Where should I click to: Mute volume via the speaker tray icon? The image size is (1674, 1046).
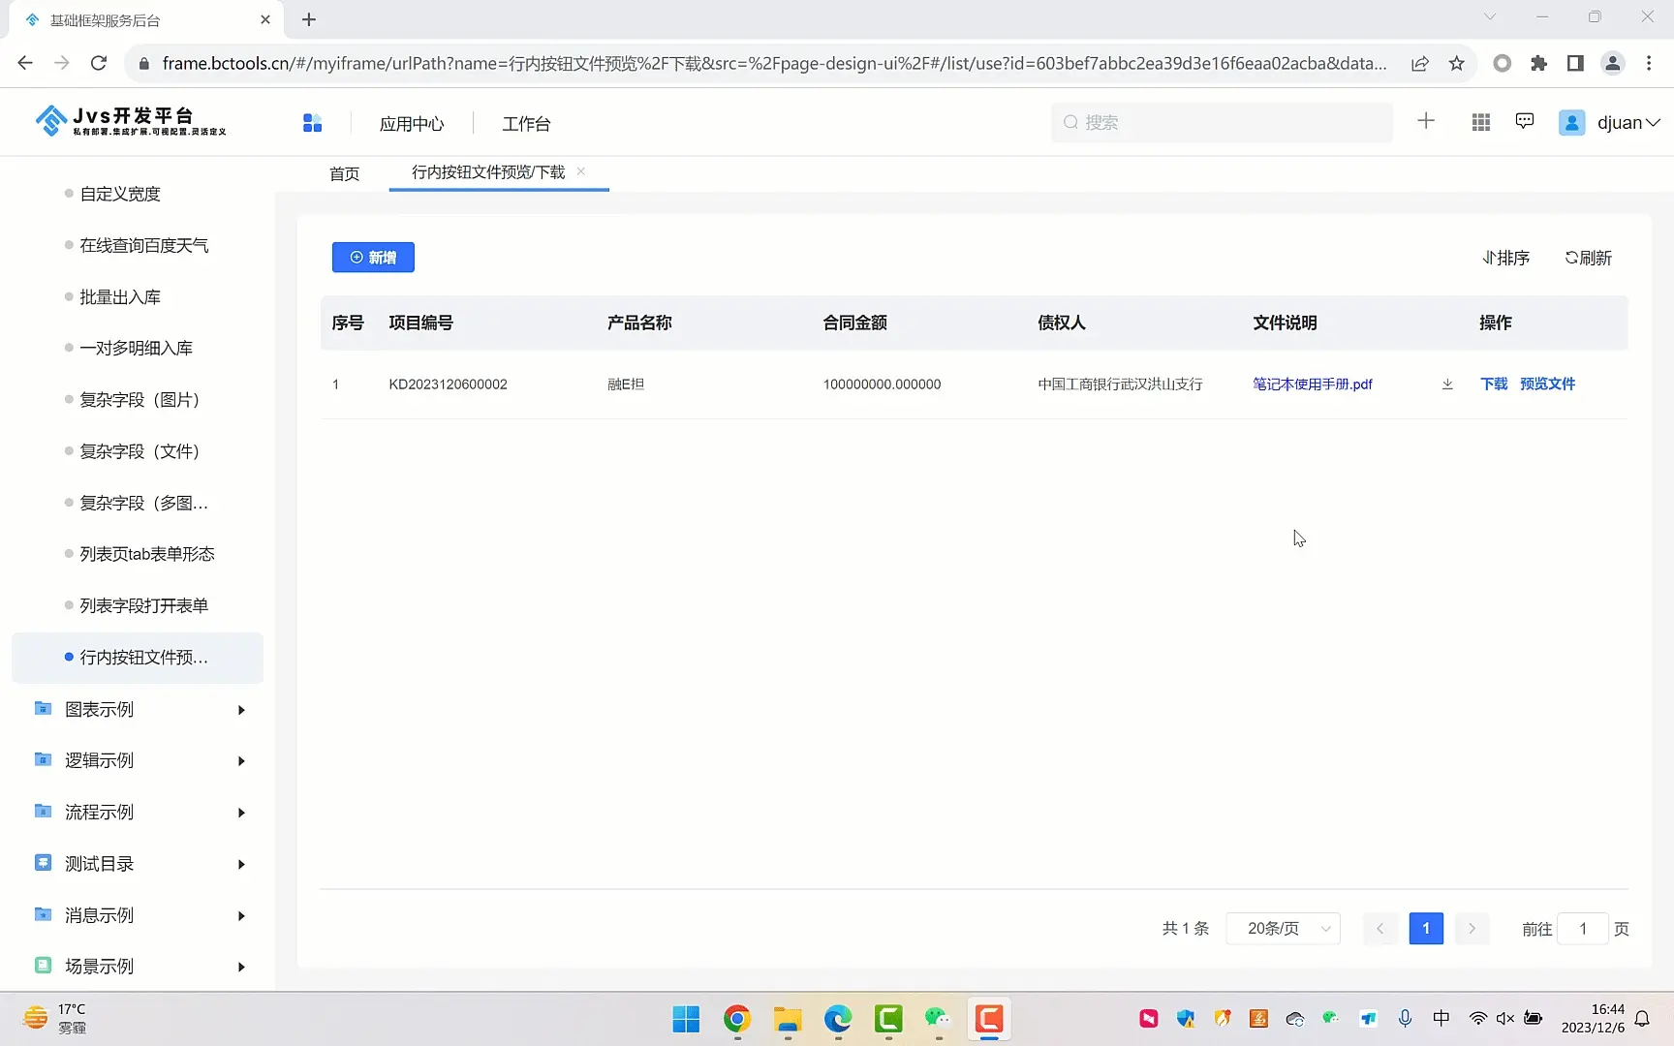tap(1504, 1018)
